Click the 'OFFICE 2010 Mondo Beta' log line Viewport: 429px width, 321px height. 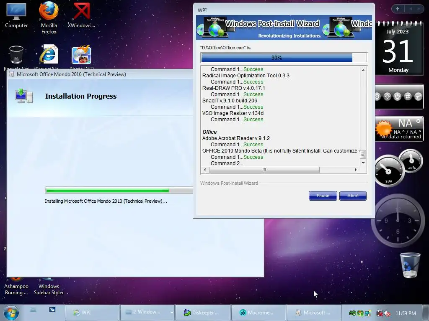coord(281,151)
